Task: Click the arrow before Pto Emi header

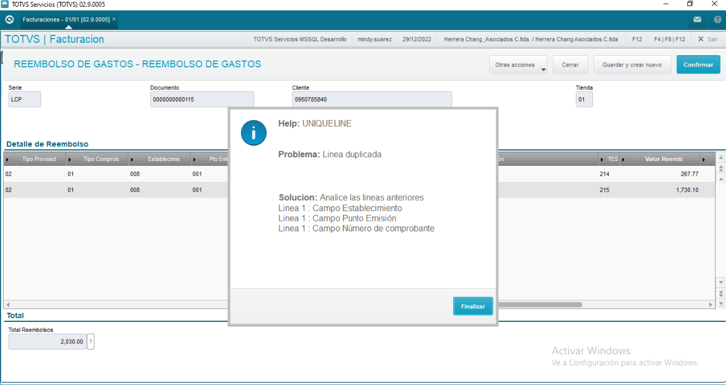Action: click(194, 160)
